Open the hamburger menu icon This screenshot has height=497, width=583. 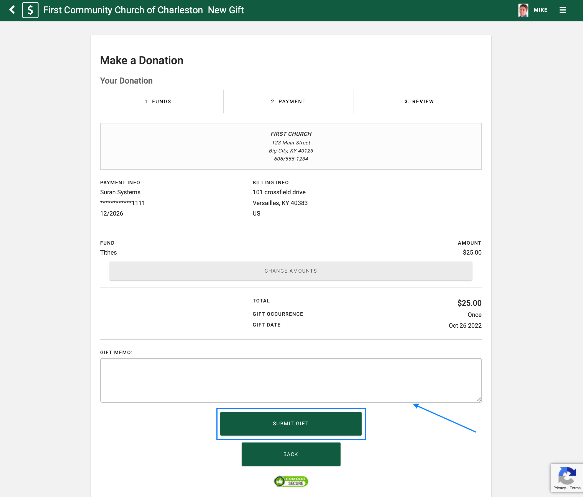point(562,10)
